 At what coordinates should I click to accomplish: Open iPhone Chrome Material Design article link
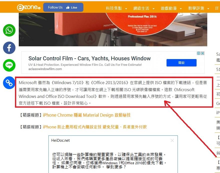pos(87,115)
